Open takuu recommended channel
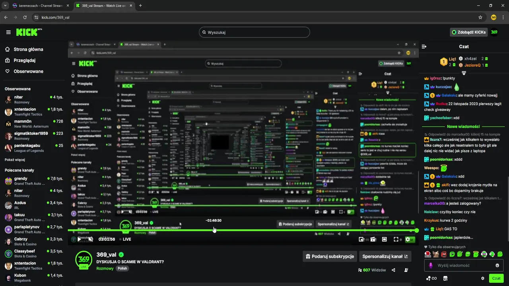This screenshot has width=509, height=286. [34, 217]
